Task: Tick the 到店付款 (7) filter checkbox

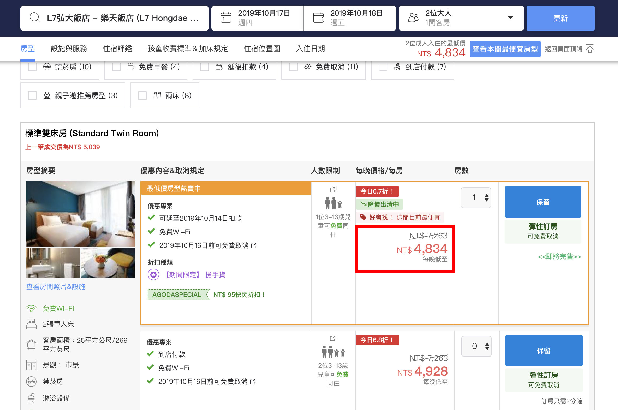Action: click(x=383, y=67)
